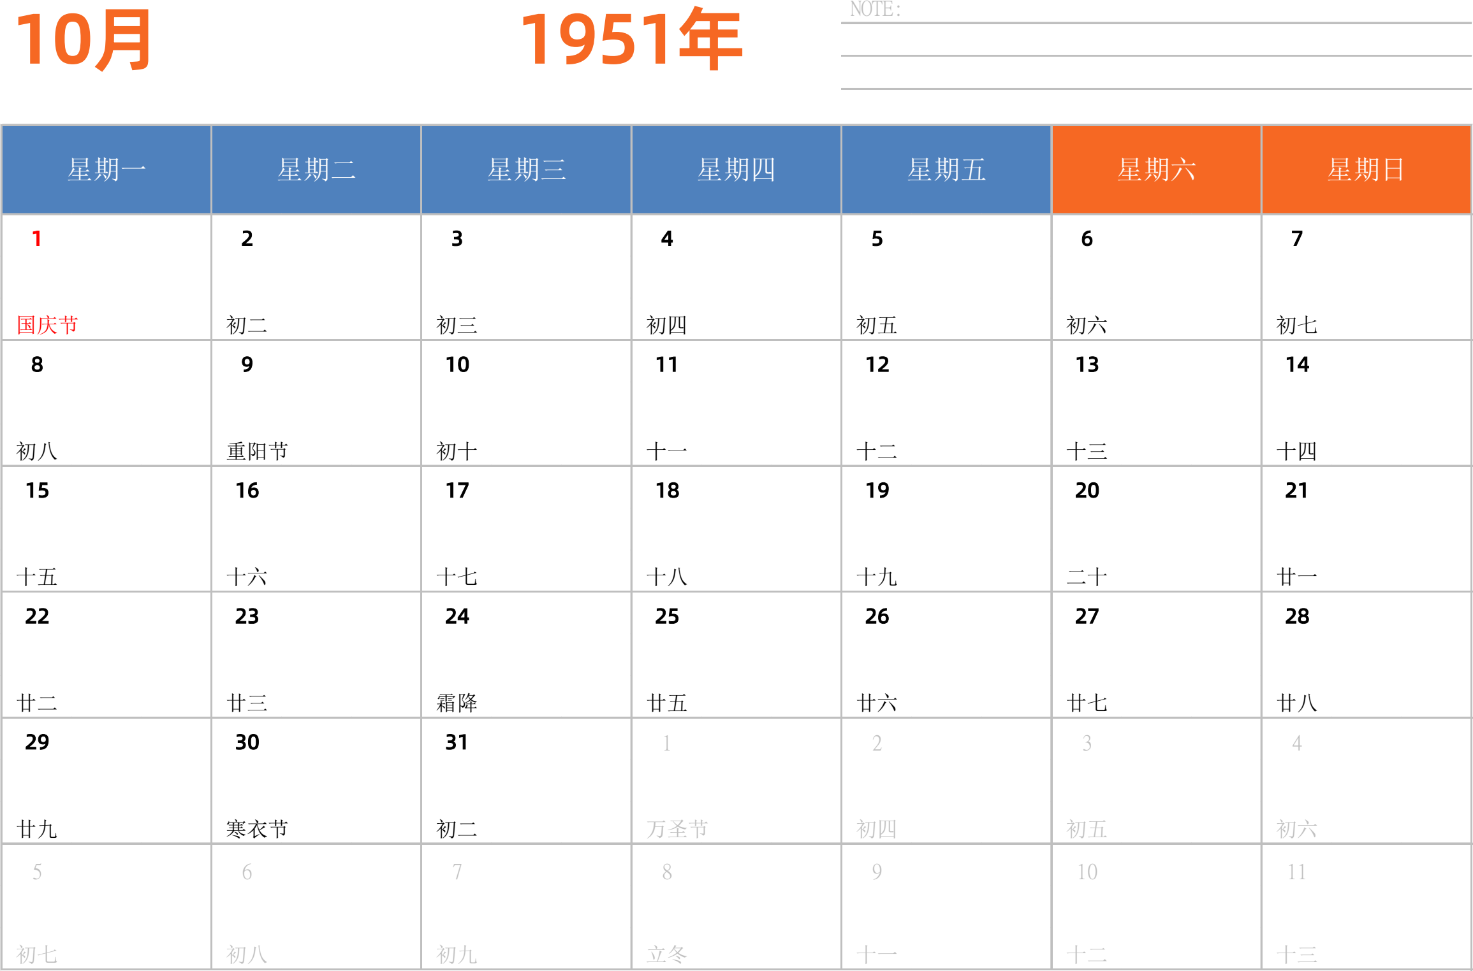
Task: Select date 20 labeled 二十
Action: tap(1155, 529)
